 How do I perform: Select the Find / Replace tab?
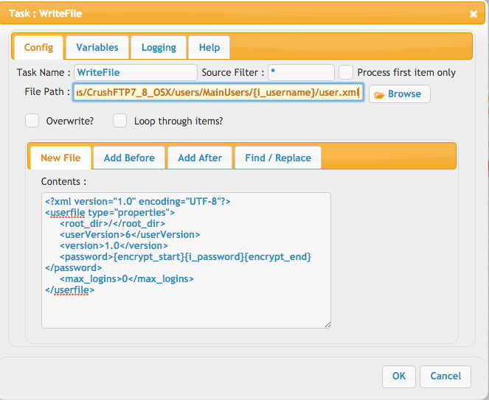point(278,158)
